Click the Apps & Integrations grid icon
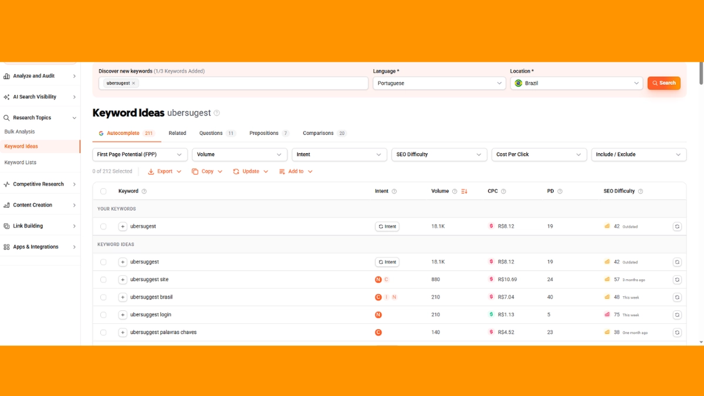704x396 pixels. click(x=6, y=247)
